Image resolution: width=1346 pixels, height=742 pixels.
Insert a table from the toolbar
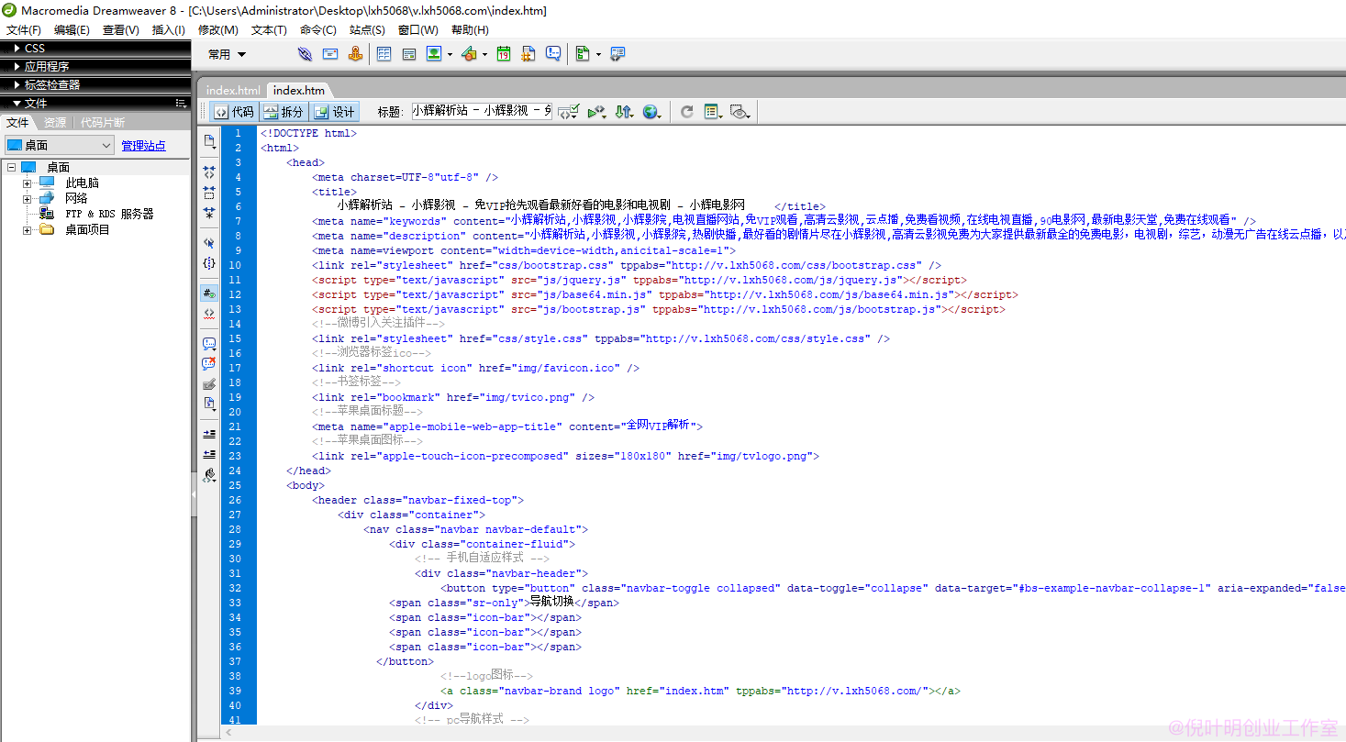click(x=384, y=54)
